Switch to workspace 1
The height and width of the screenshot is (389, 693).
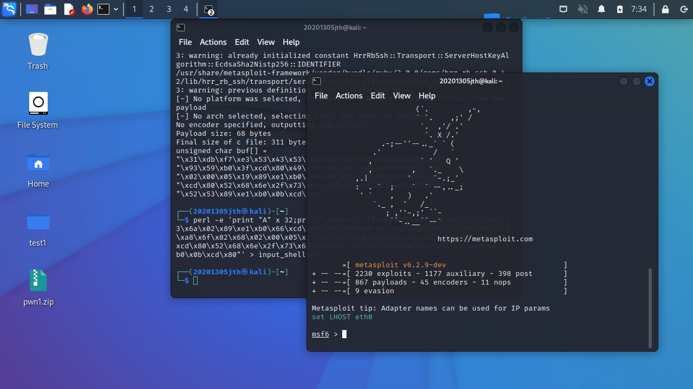(134, 9)
